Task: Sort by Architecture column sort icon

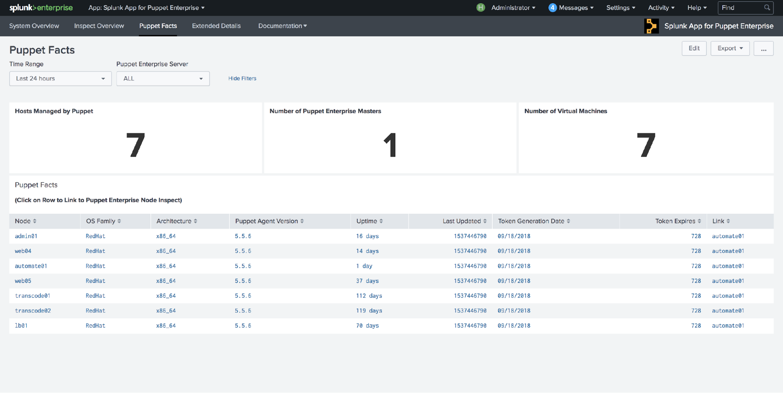Action: click(195, 221)
